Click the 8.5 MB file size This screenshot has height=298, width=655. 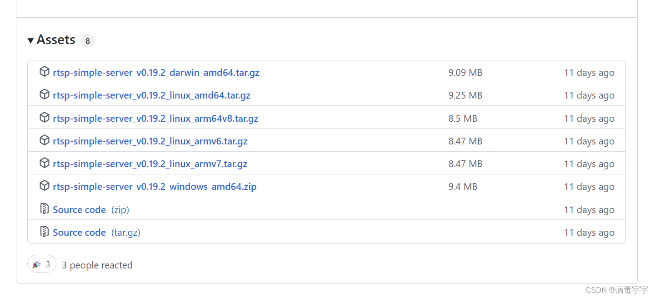[463, 118]
